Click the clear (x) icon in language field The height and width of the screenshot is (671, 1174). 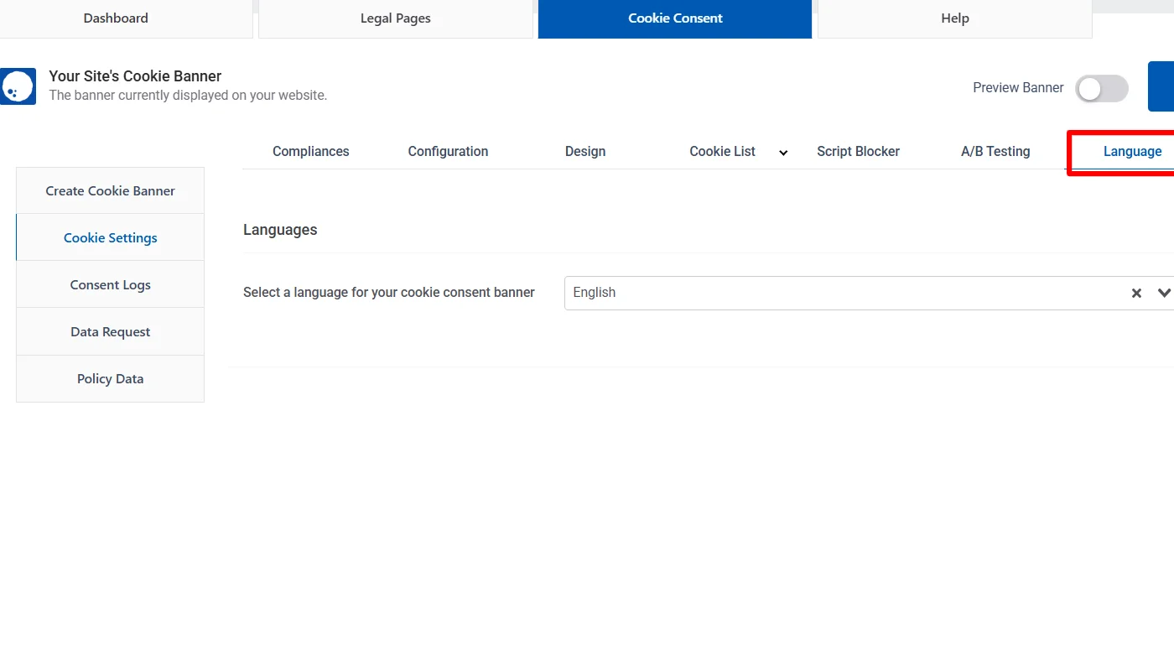click(x=1136, y=293)
